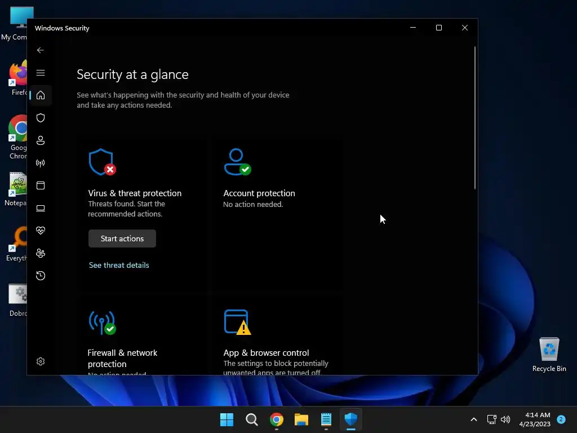Click the network antenna tile icon

point(103,322)
